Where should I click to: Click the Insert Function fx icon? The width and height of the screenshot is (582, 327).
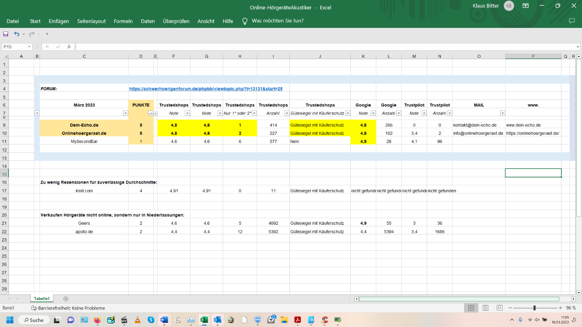point(69,47)
